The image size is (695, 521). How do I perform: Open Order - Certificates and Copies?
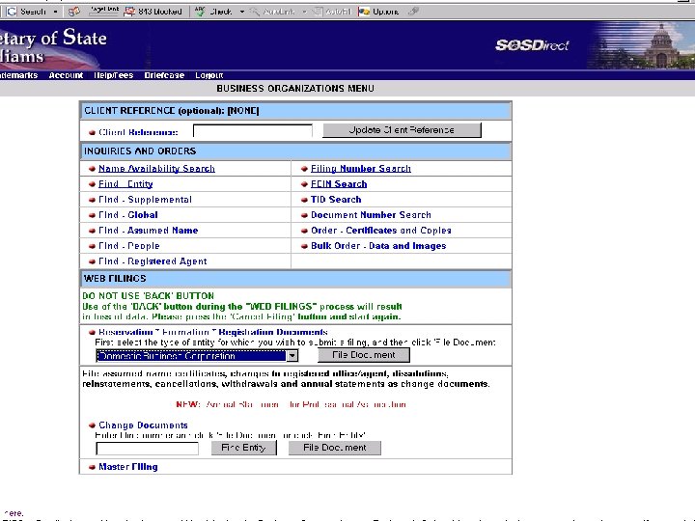(381, 231)
